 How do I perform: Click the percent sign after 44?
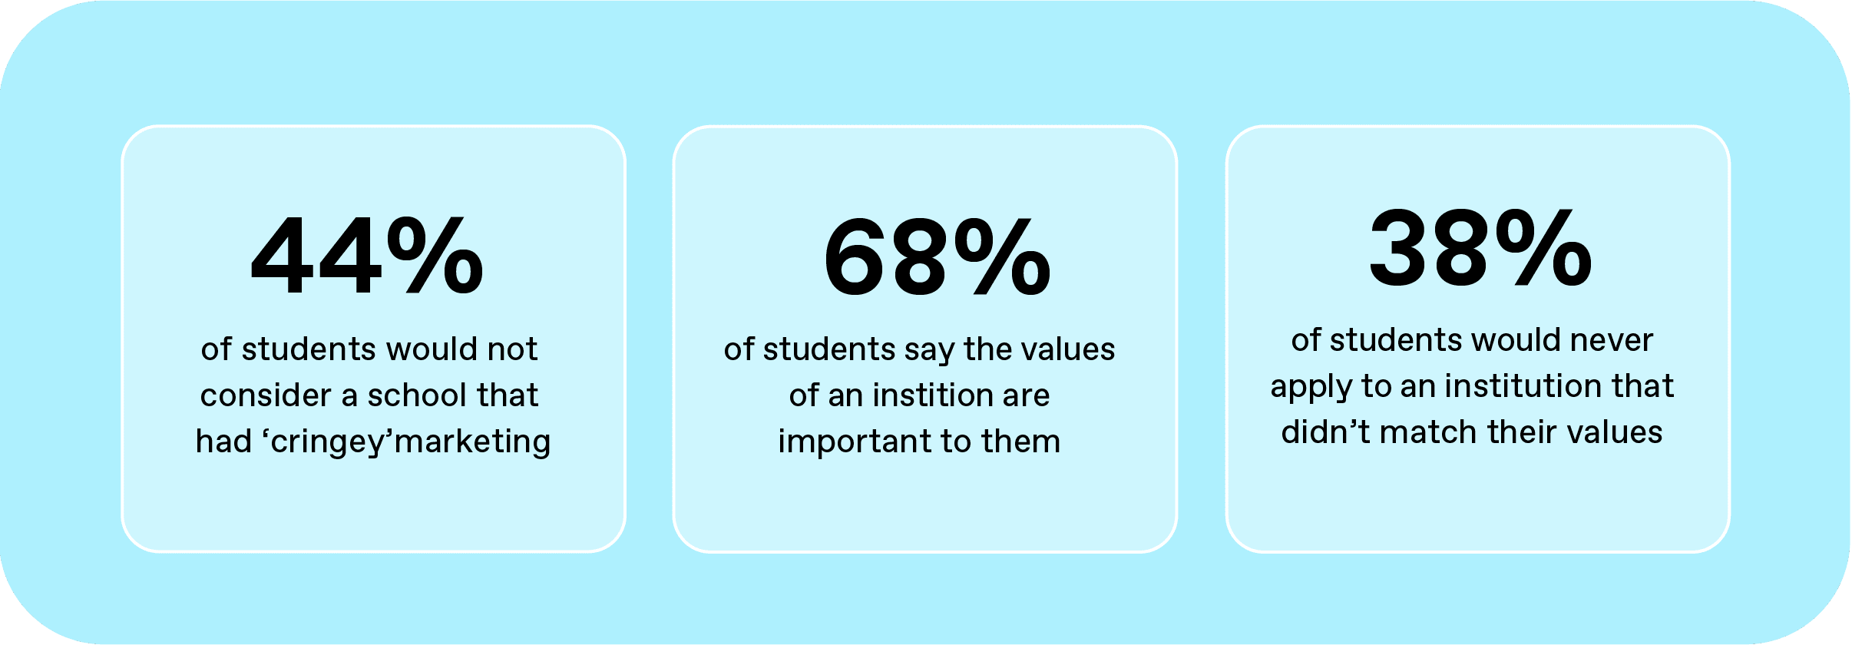point(435,256)
